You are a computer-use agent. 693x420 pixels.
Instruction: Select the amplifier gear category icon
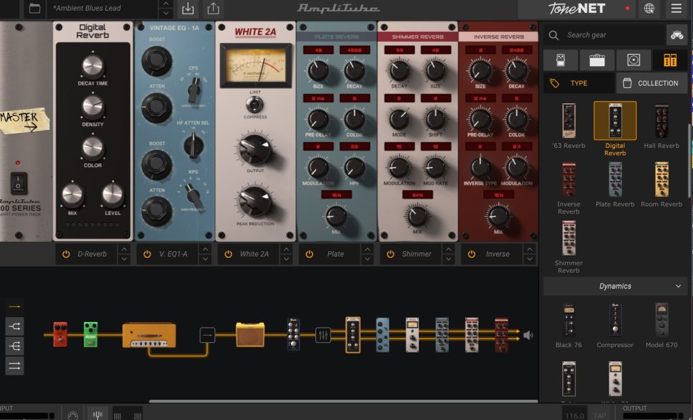click(597, 60)
